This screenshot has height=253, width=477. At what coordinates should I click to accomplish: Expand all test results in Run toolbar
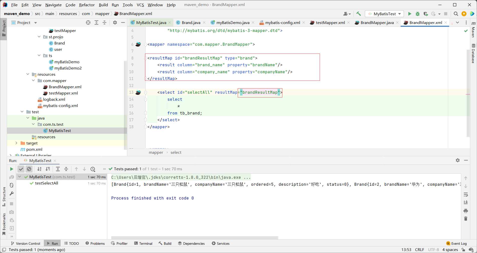[58, 169]
